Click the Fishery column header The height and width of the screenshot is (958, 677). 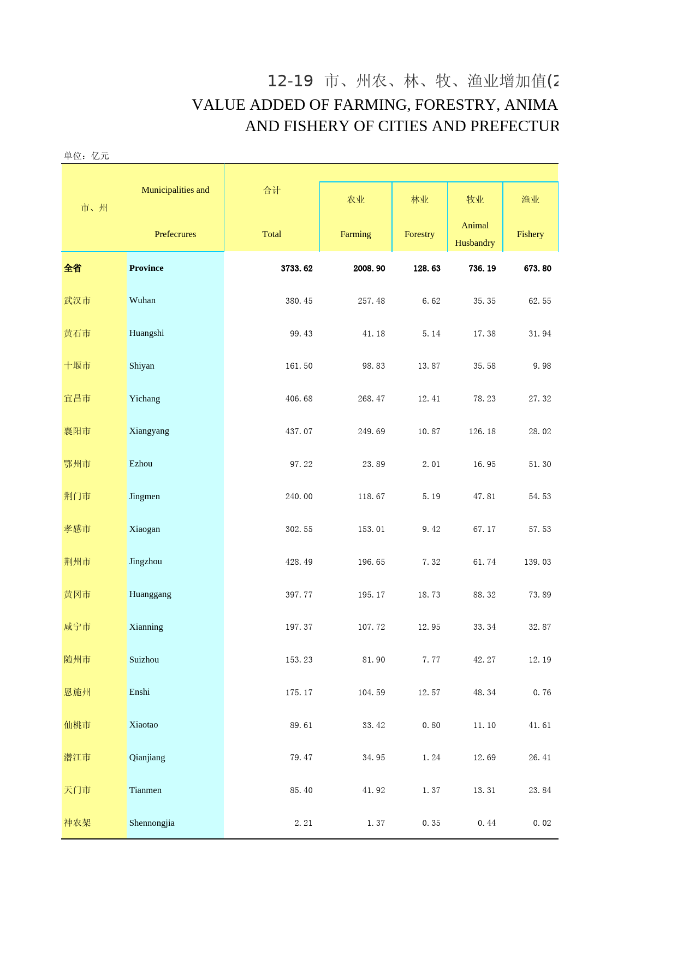point(530,234)
